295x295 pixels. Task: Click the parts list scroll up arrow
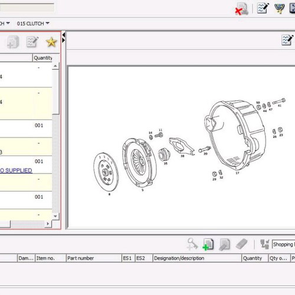[x=55, y=66]
